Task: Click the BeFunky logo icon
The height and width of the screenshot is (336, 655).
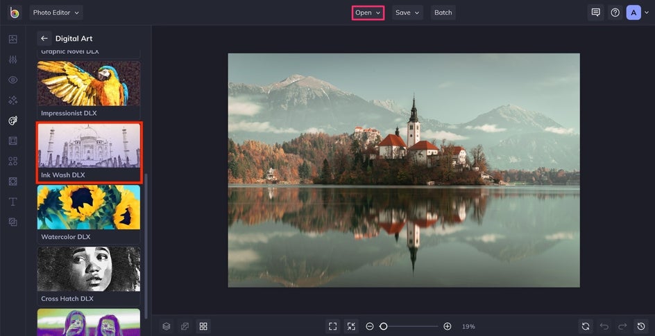Action: [x=15, y=12]
